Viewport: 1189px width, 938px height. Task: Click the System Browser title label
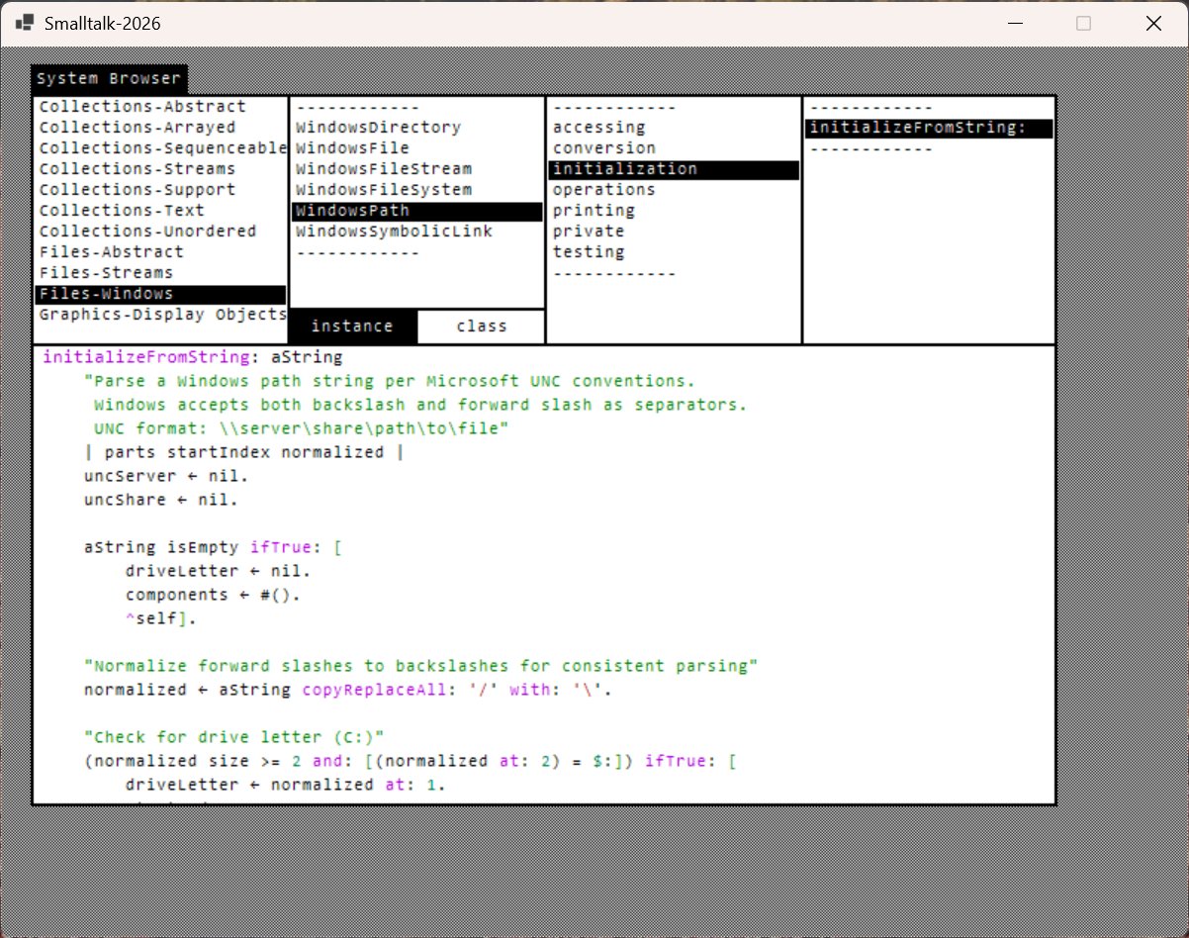click(x=109, y=79)
